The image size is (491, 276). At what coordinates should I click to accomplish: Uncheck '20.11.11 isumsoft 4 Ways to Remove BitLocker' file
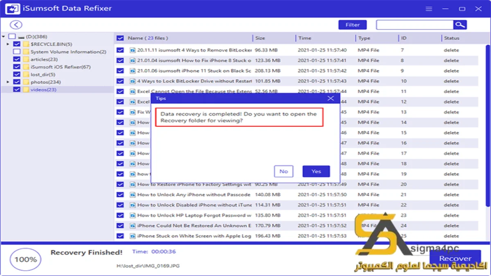[120, 50]
